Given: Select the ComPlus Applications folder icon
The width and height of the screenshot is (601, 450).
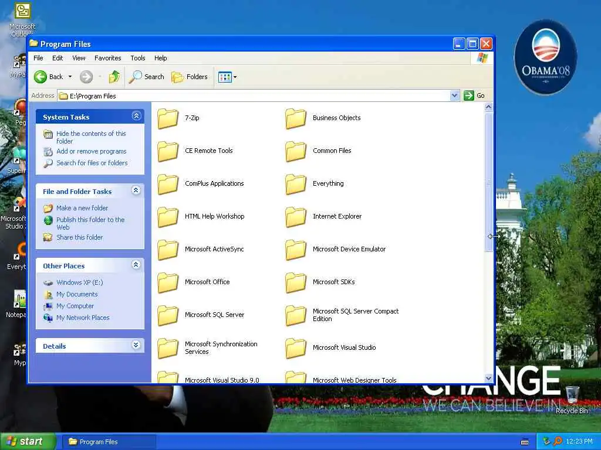Looking at the screenshot, I should coord(168,184).
